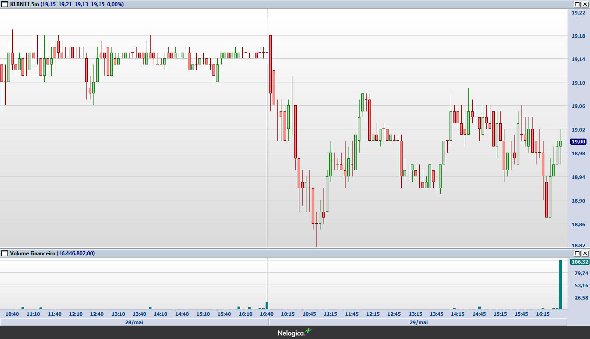Click the 79,74 volume axis label
The image size is (590, 339).
click(582, 273)
